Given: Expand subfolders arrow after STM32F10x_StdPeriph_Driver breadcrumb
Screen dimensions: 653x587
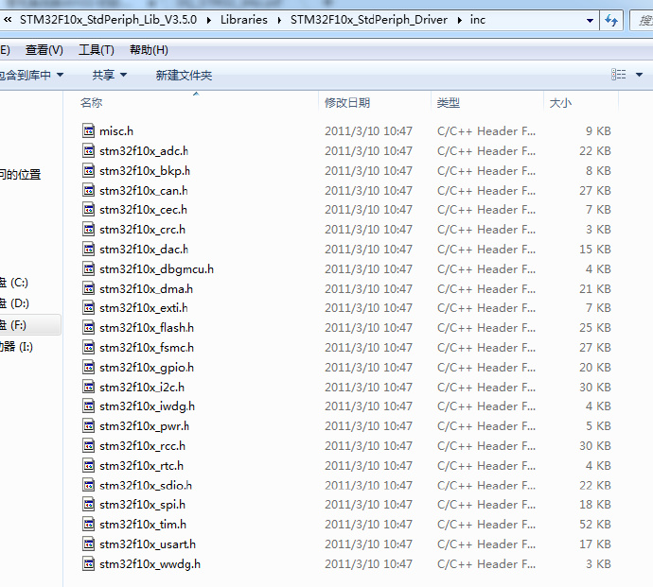Looking at the screenshot, I should click(x=459, y=20).
